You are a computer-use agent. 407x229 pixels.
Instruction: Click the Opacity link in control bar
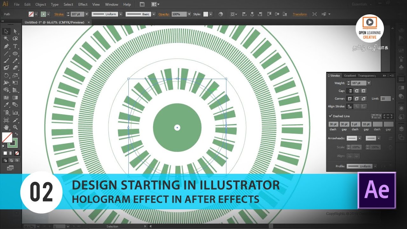click(x=164, y=14)
